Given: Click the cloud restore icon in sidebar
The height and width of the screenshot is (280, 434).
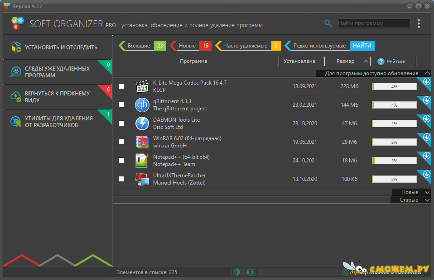Looking at the screenshot, I should (16, 97).
